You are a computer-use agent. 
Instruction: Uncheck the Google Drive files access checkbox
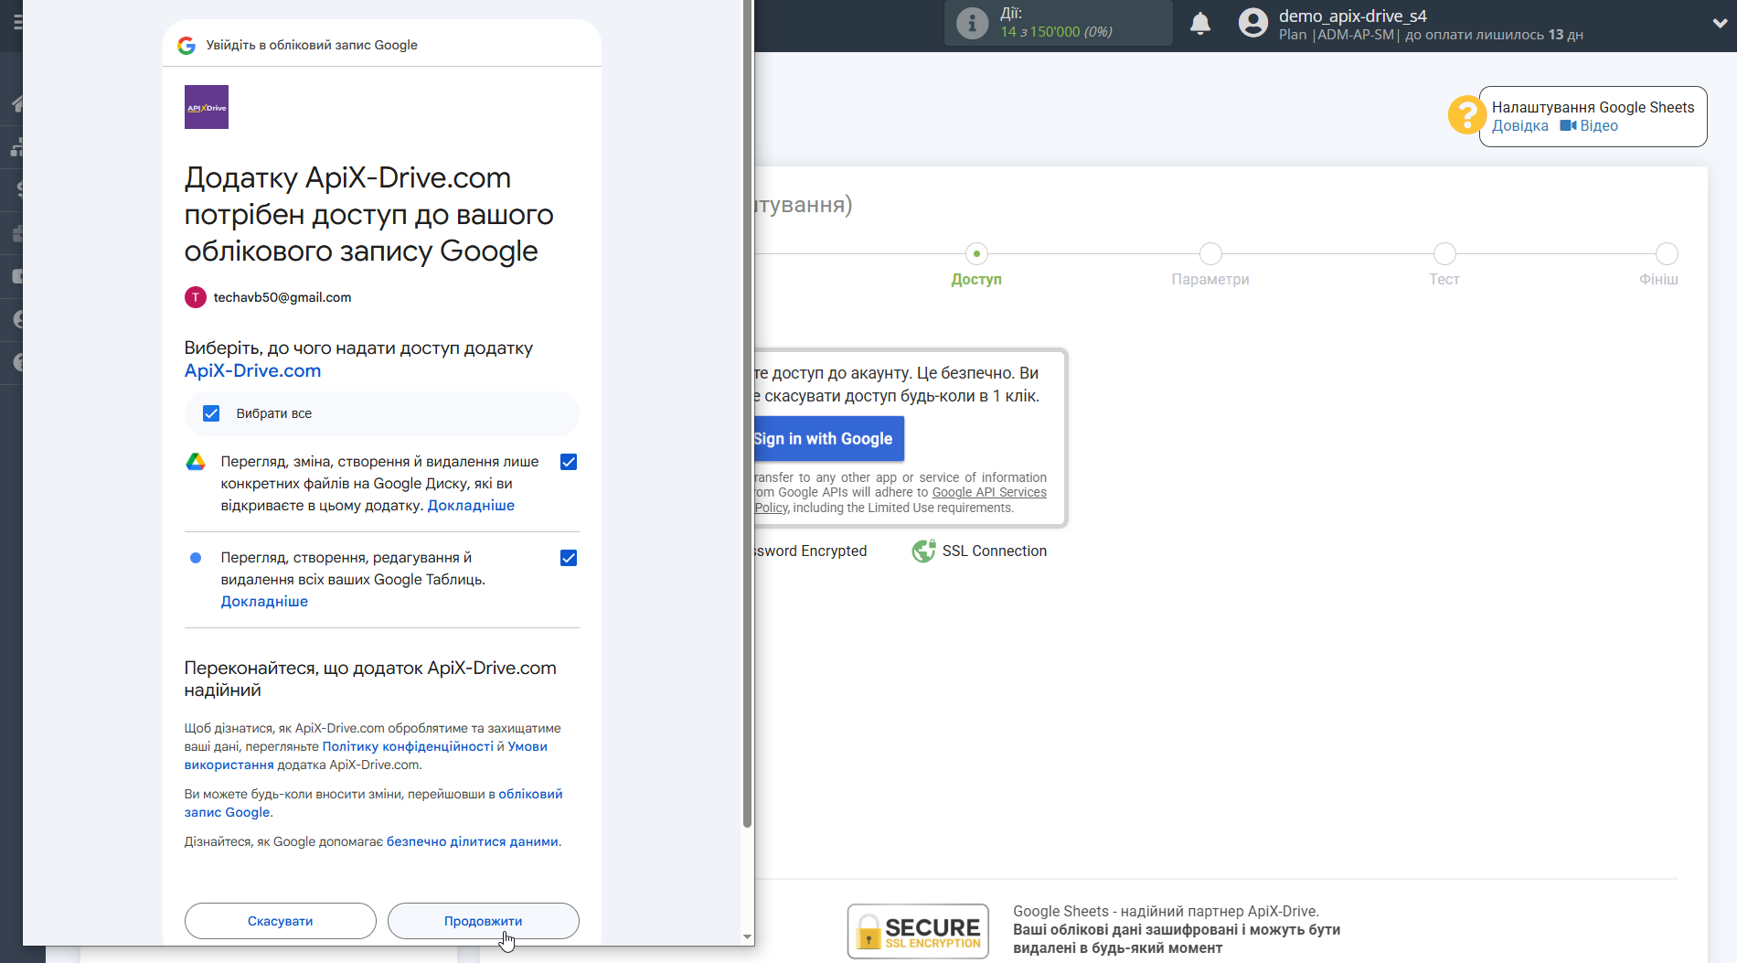569,462
